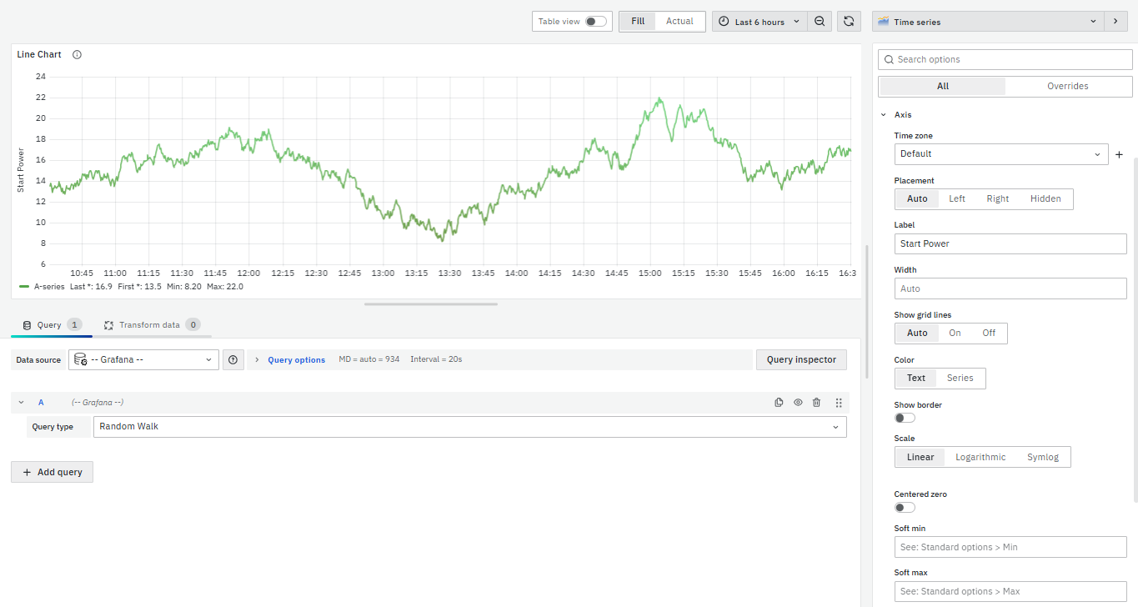Screen dimensions: 1138x607
Task: Turn on Show border toggle
Action: tap(905, 418)
